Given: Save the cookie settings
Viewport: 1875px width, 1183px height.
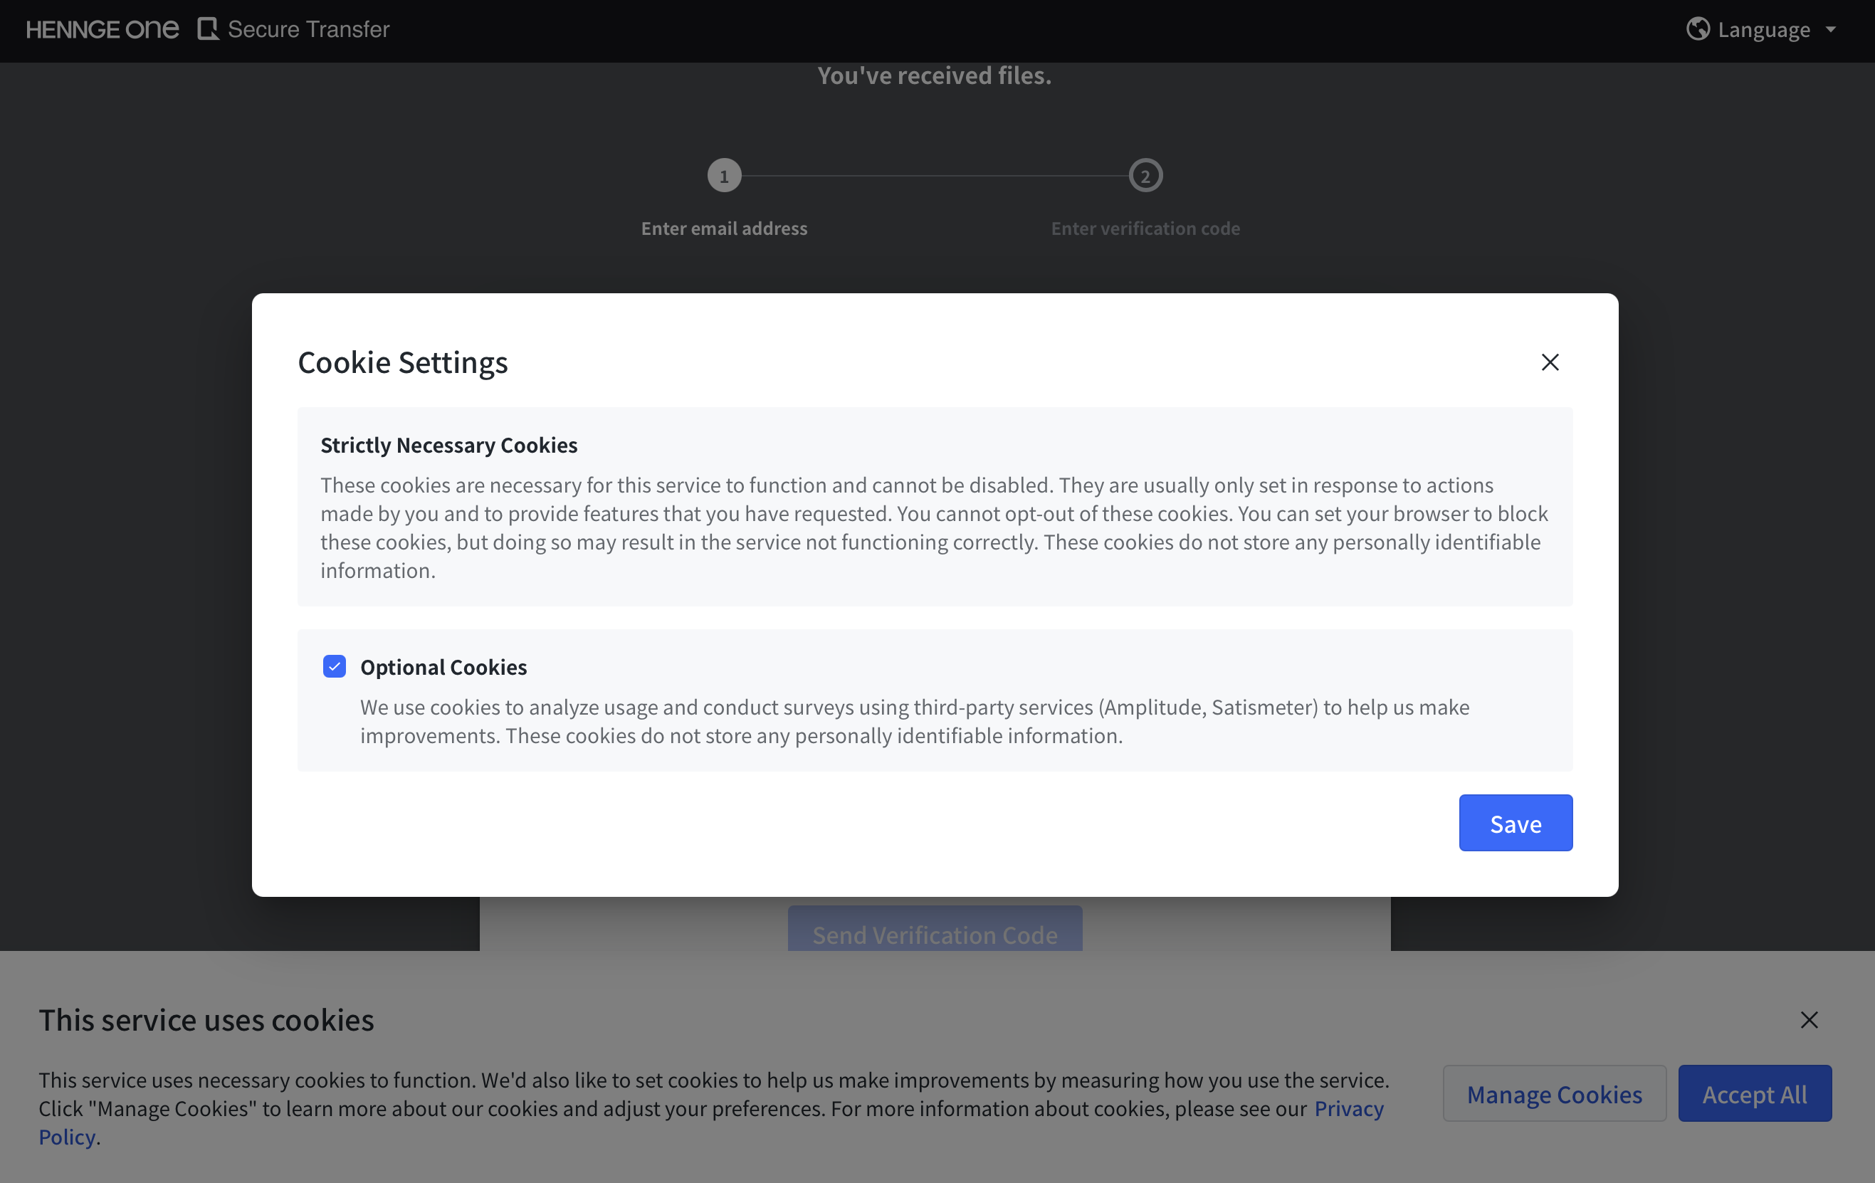Looking at the screenshot, I should (1516, 824).
